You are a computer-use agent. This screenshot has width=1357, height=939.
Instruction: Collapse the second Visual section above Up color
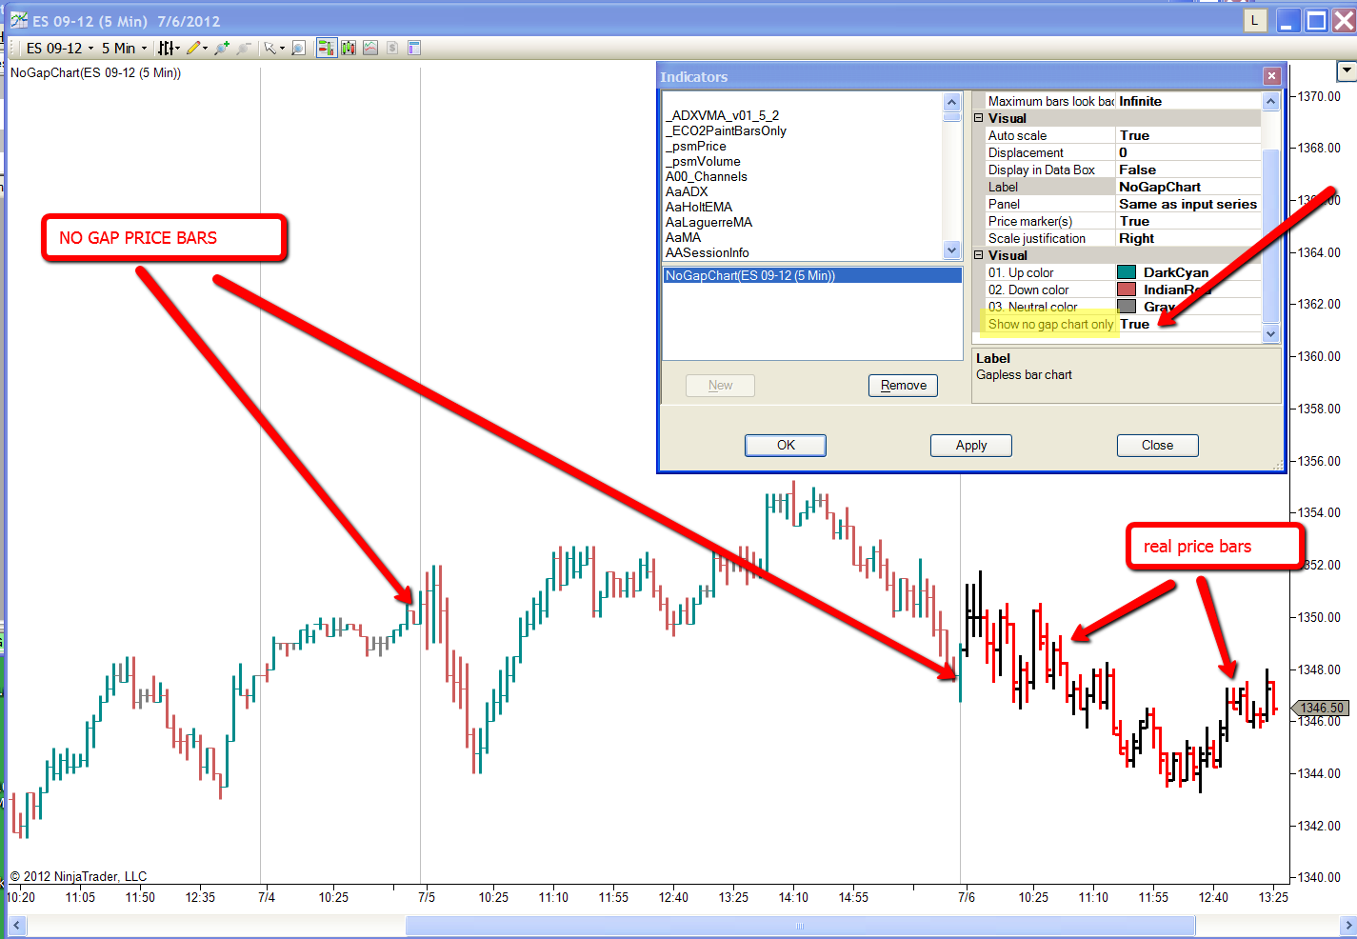point(979,255)
